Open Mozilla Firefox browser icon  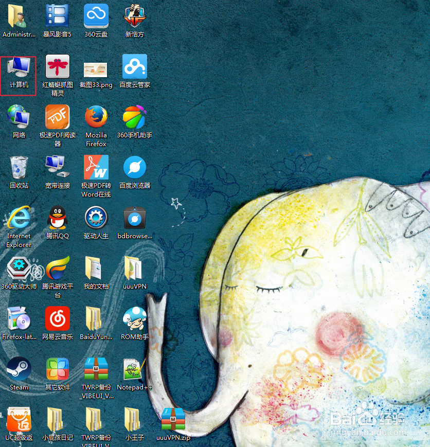pyautogui.click(x=96, y=117)
